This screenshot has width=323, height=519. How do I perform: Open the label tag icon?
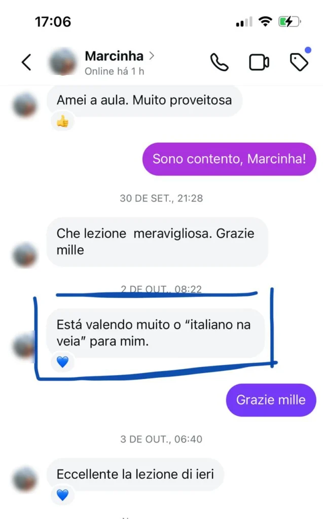(299, 62)
